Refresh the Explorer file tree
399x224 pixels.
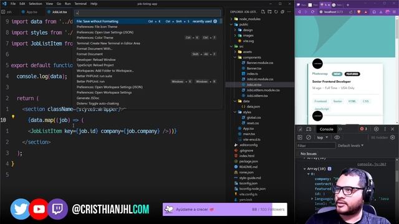276,12
